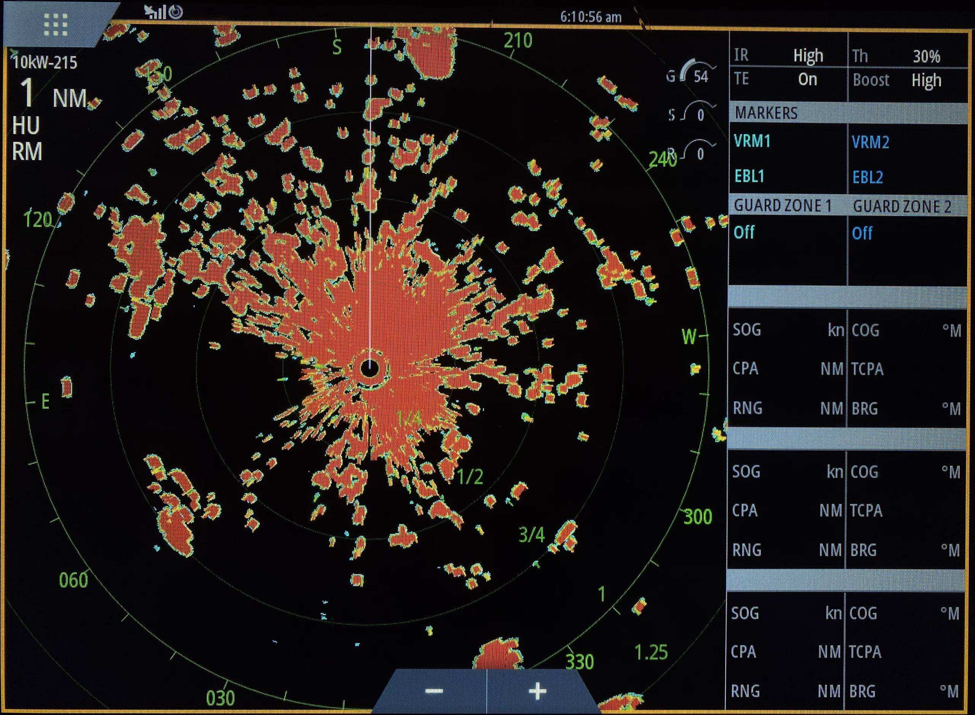
Task: Tap the 6:10:56 am clock
Action: (x=591, y=17)
